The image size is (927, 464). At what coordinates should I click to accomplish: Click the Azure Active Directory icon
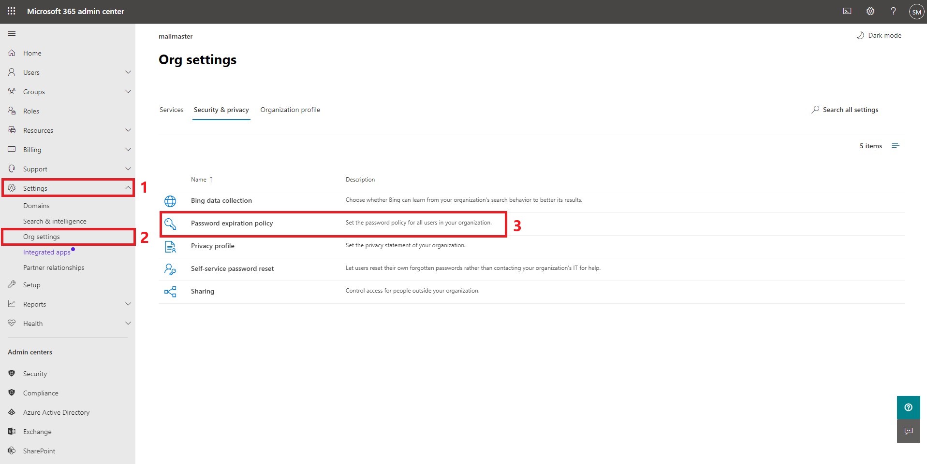pos(12,412)
